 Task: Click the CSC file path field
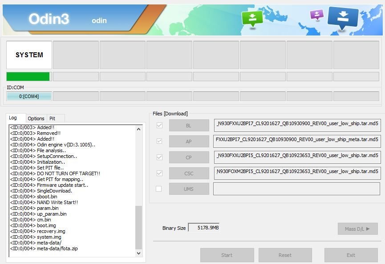point(297,173)
